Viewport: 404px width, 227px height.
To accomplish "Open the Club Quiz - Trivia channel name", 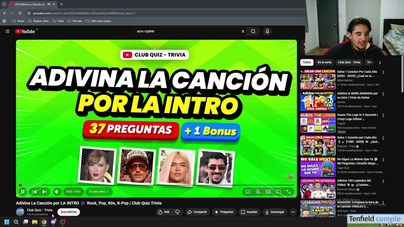I will 39,210.
